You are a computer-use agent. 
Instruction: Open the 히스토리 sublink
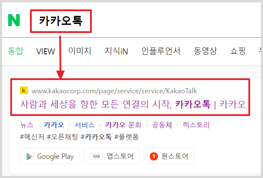(x=196, y=125)
